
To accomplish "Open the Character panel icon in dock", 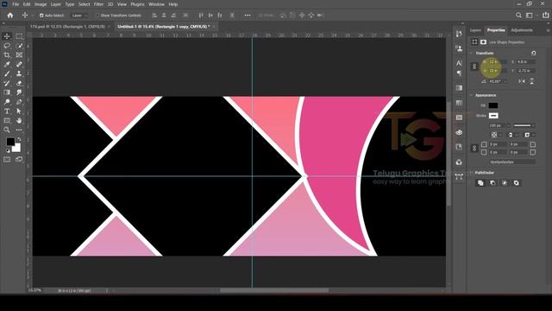I will (459, 63).
